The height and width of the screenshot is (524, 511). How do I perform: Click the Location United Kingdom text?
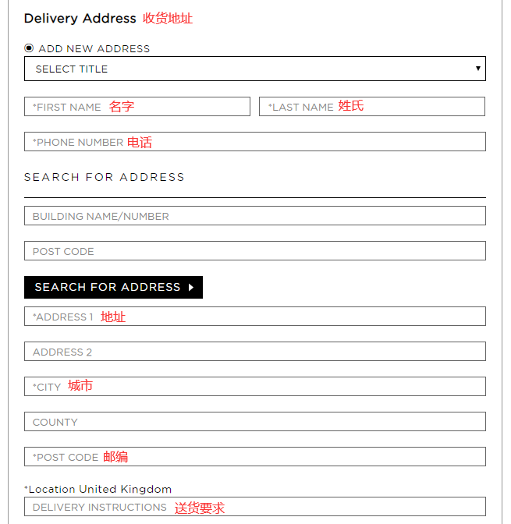tap(99, 489)
